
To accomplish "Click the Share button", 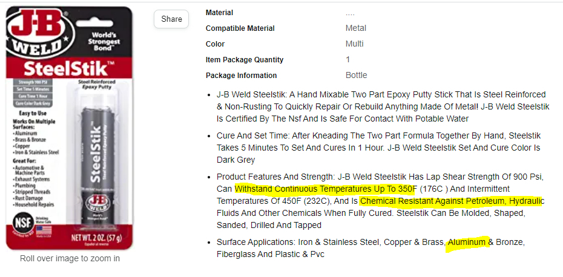I will (171, 19).
